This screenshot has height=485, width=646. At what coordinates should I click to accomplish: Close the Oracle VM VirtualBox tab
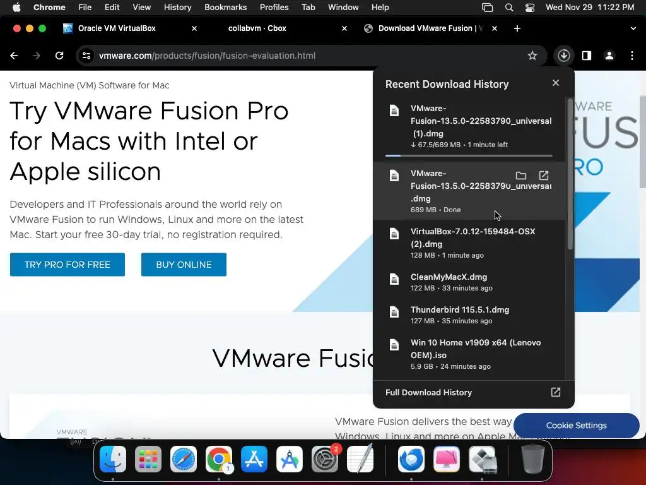(194, 28)
